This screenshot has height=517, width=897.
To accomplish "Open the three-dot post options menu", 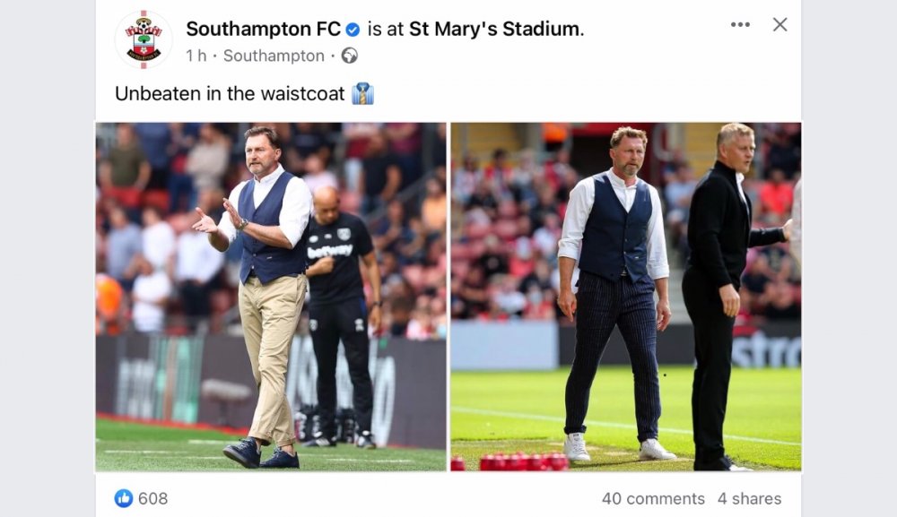I will pos(740,25).
